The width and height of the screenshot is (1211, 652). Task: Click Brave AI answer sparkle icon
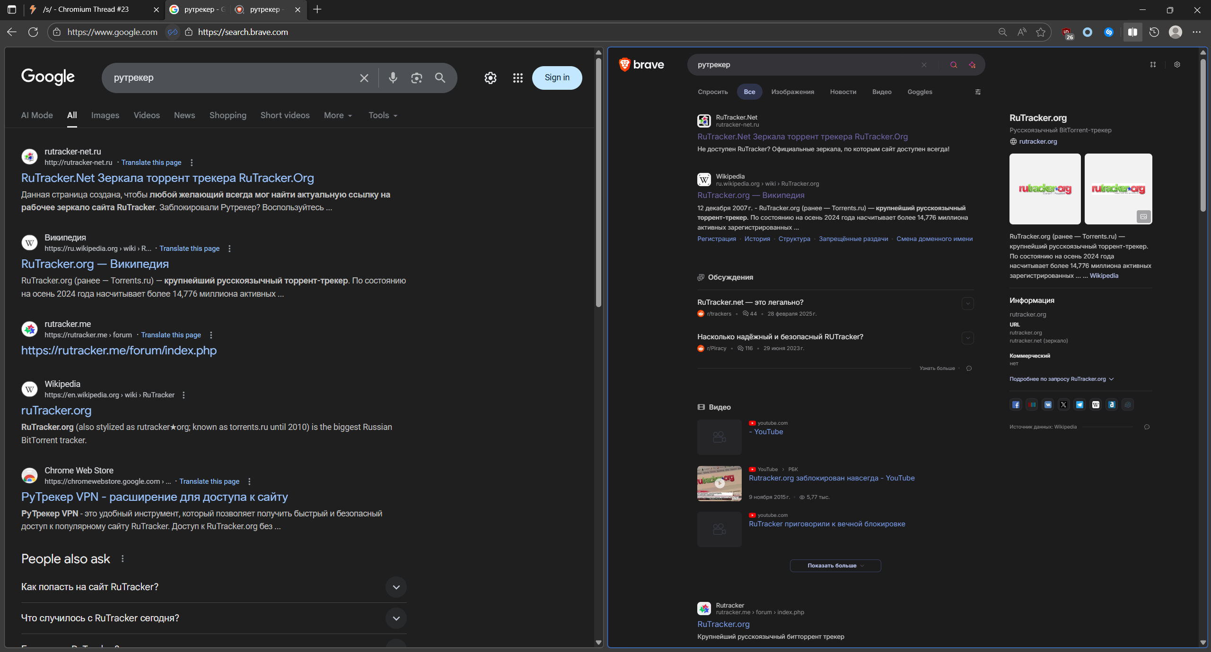[x=972, y=65]
